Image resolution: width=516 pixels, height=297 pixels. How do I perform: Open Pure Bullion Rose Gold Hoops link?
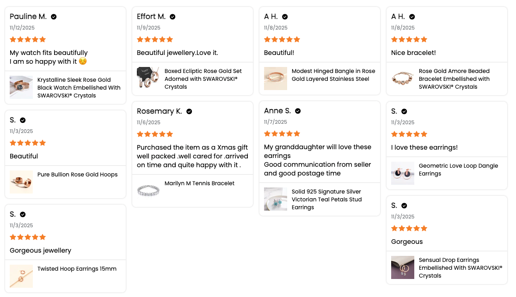pyautogui.click(x=77, y=175)
